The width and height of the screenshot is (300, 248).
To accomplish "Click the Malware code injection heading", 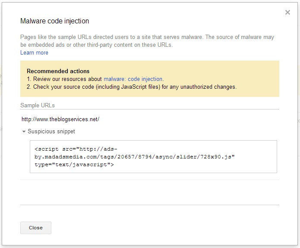I will pos(55,21).
